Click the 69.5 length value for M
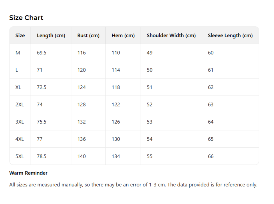 41,53
